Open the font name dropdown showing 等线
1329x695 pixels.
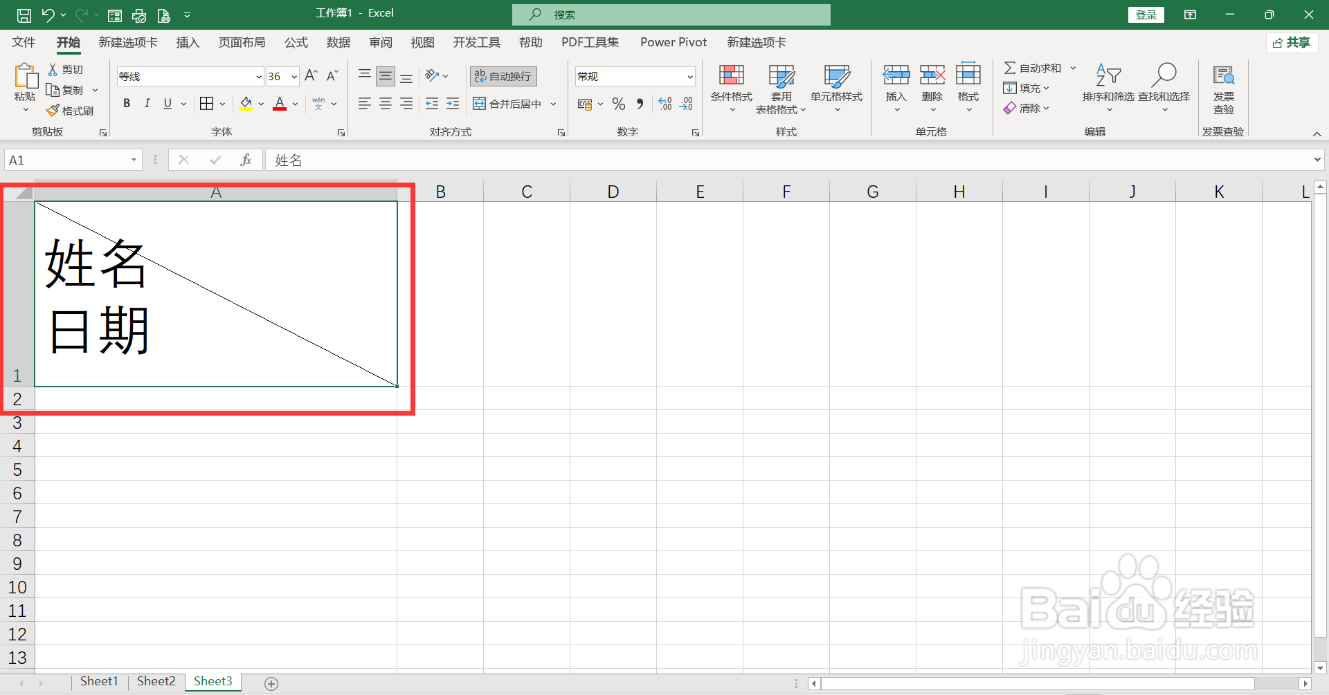point(259,76)
